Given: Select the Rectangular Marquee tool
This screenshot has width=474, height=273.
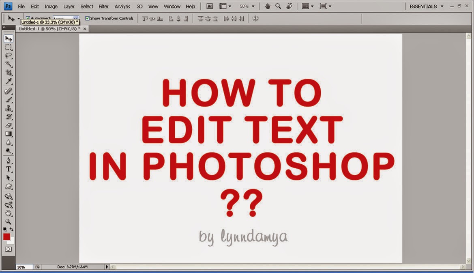Looking at the screenshot, I should (x=9, y=47).
